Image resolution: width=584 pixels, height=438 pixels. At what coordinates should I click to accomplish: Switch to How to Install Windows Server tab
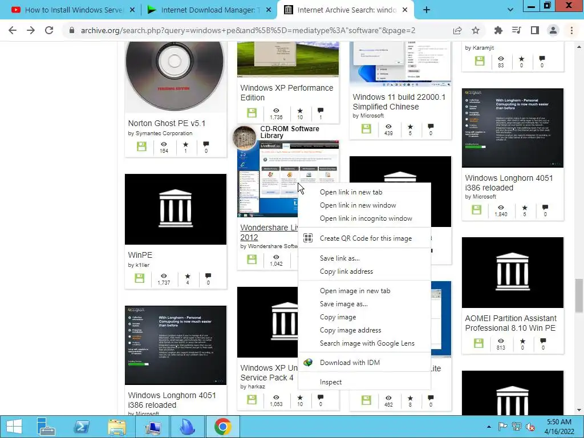[x=74, y=10]
